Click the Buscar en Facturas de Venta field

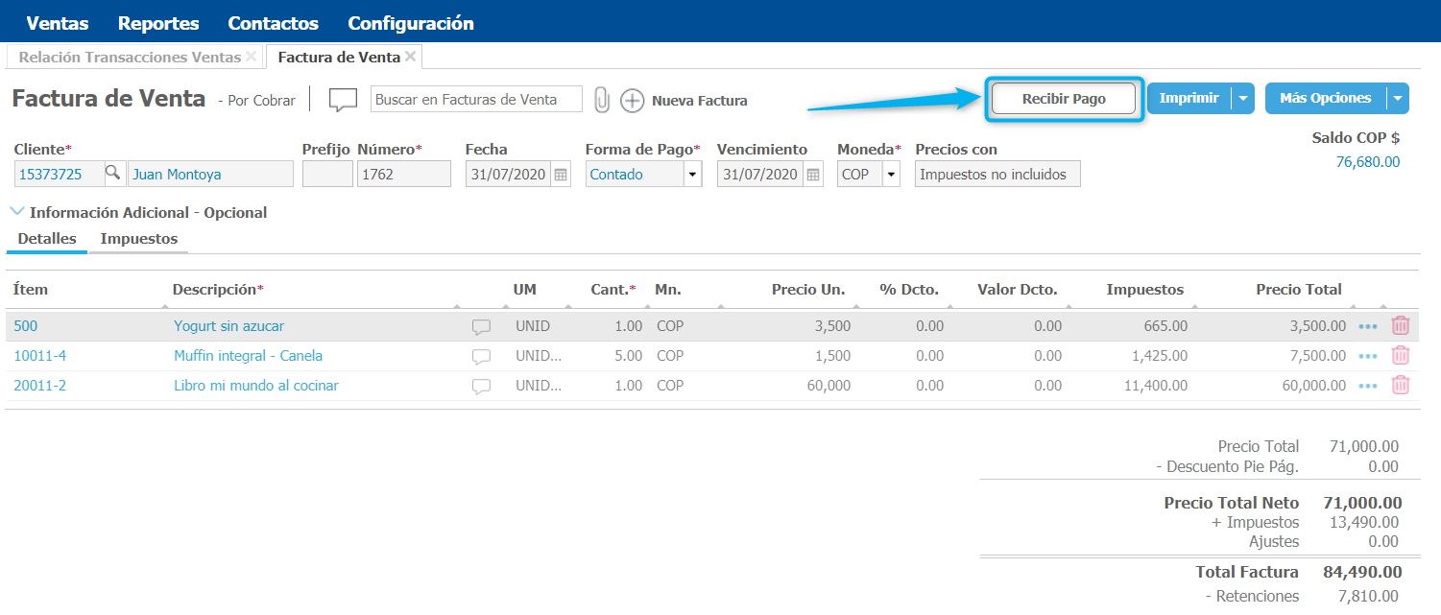coord(476,100)
